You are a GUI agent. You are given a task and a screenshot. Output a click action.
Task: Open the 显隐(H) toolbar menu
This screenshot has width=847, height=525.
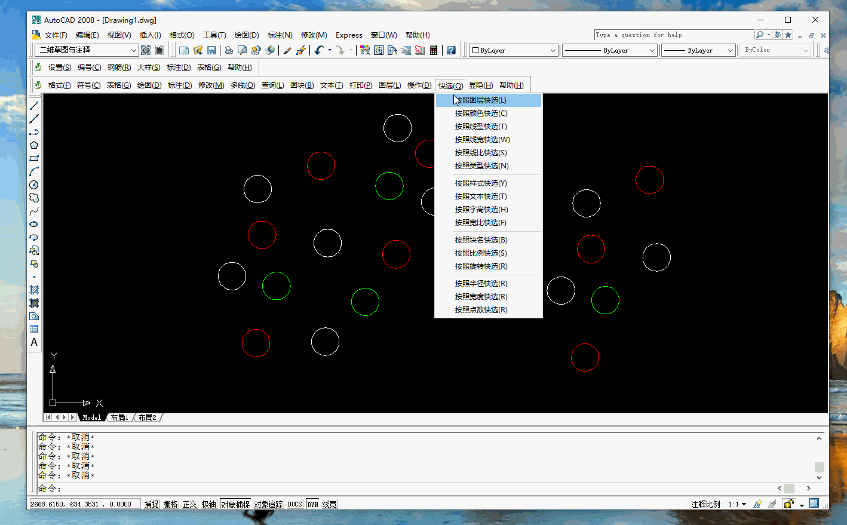[x=481, y=85]
